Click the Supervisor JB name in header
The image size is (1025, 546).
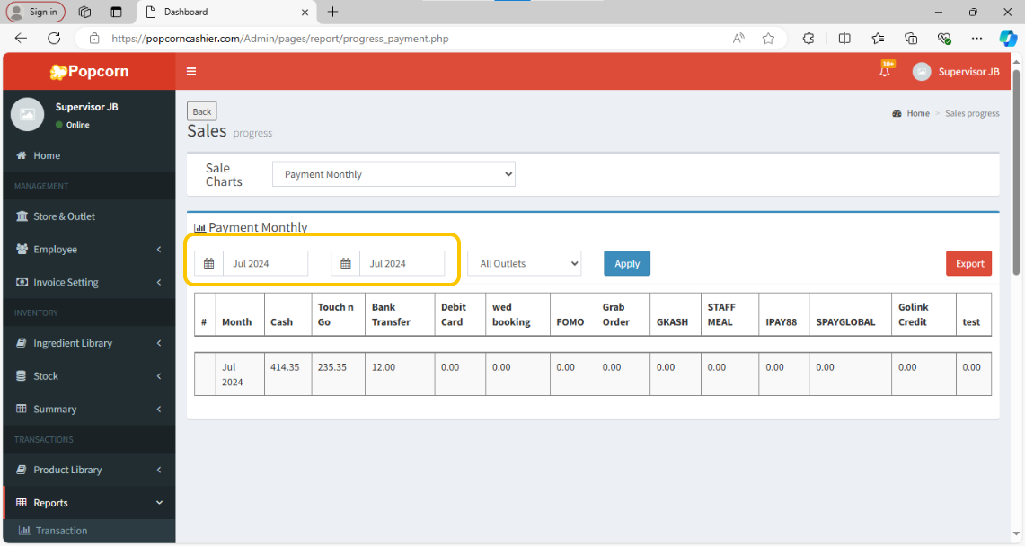click(968, 72)
